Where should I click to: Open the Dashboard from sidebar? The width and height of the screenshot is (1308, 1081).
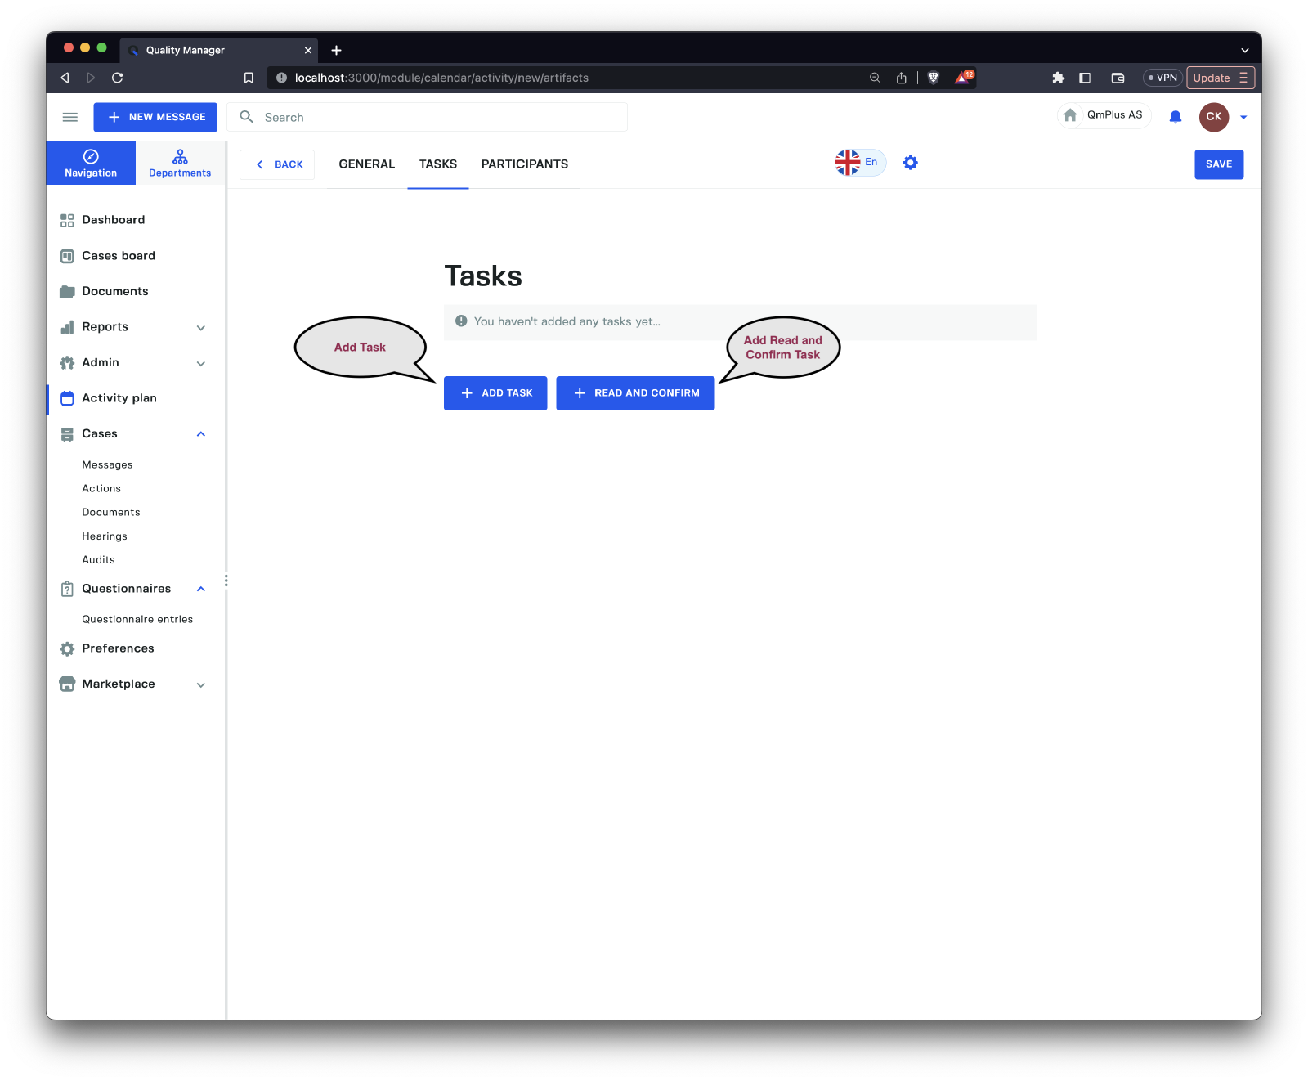point(113,220)
